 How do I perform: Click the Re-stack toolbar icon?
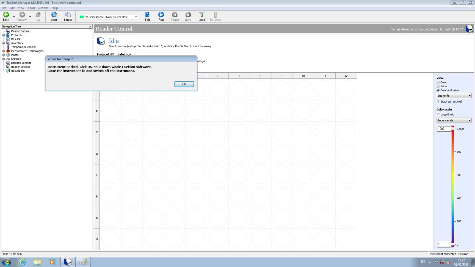215,15
